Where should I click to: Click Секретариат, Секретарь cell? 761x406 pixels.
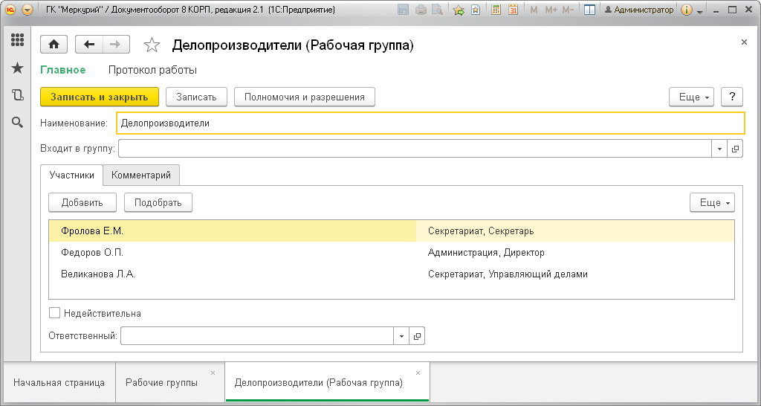click(575, 231)
